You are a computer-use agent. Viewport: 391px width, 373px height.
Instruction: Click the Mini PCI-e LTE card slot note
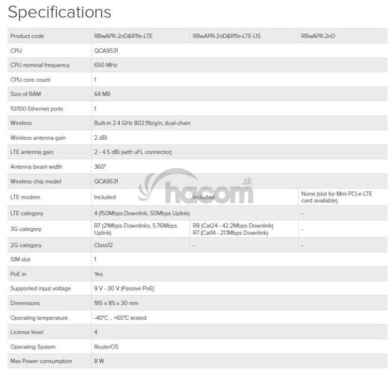(x=336, y=197)
